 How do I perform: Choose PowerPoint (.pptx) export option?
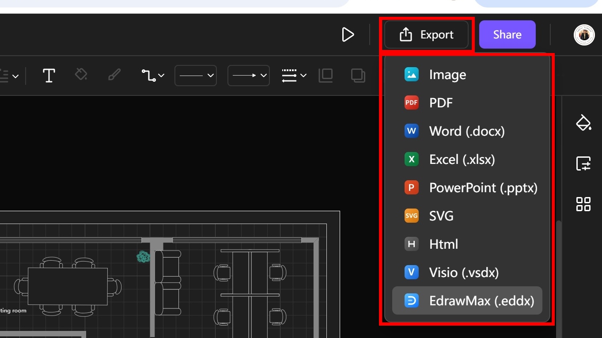467,188
